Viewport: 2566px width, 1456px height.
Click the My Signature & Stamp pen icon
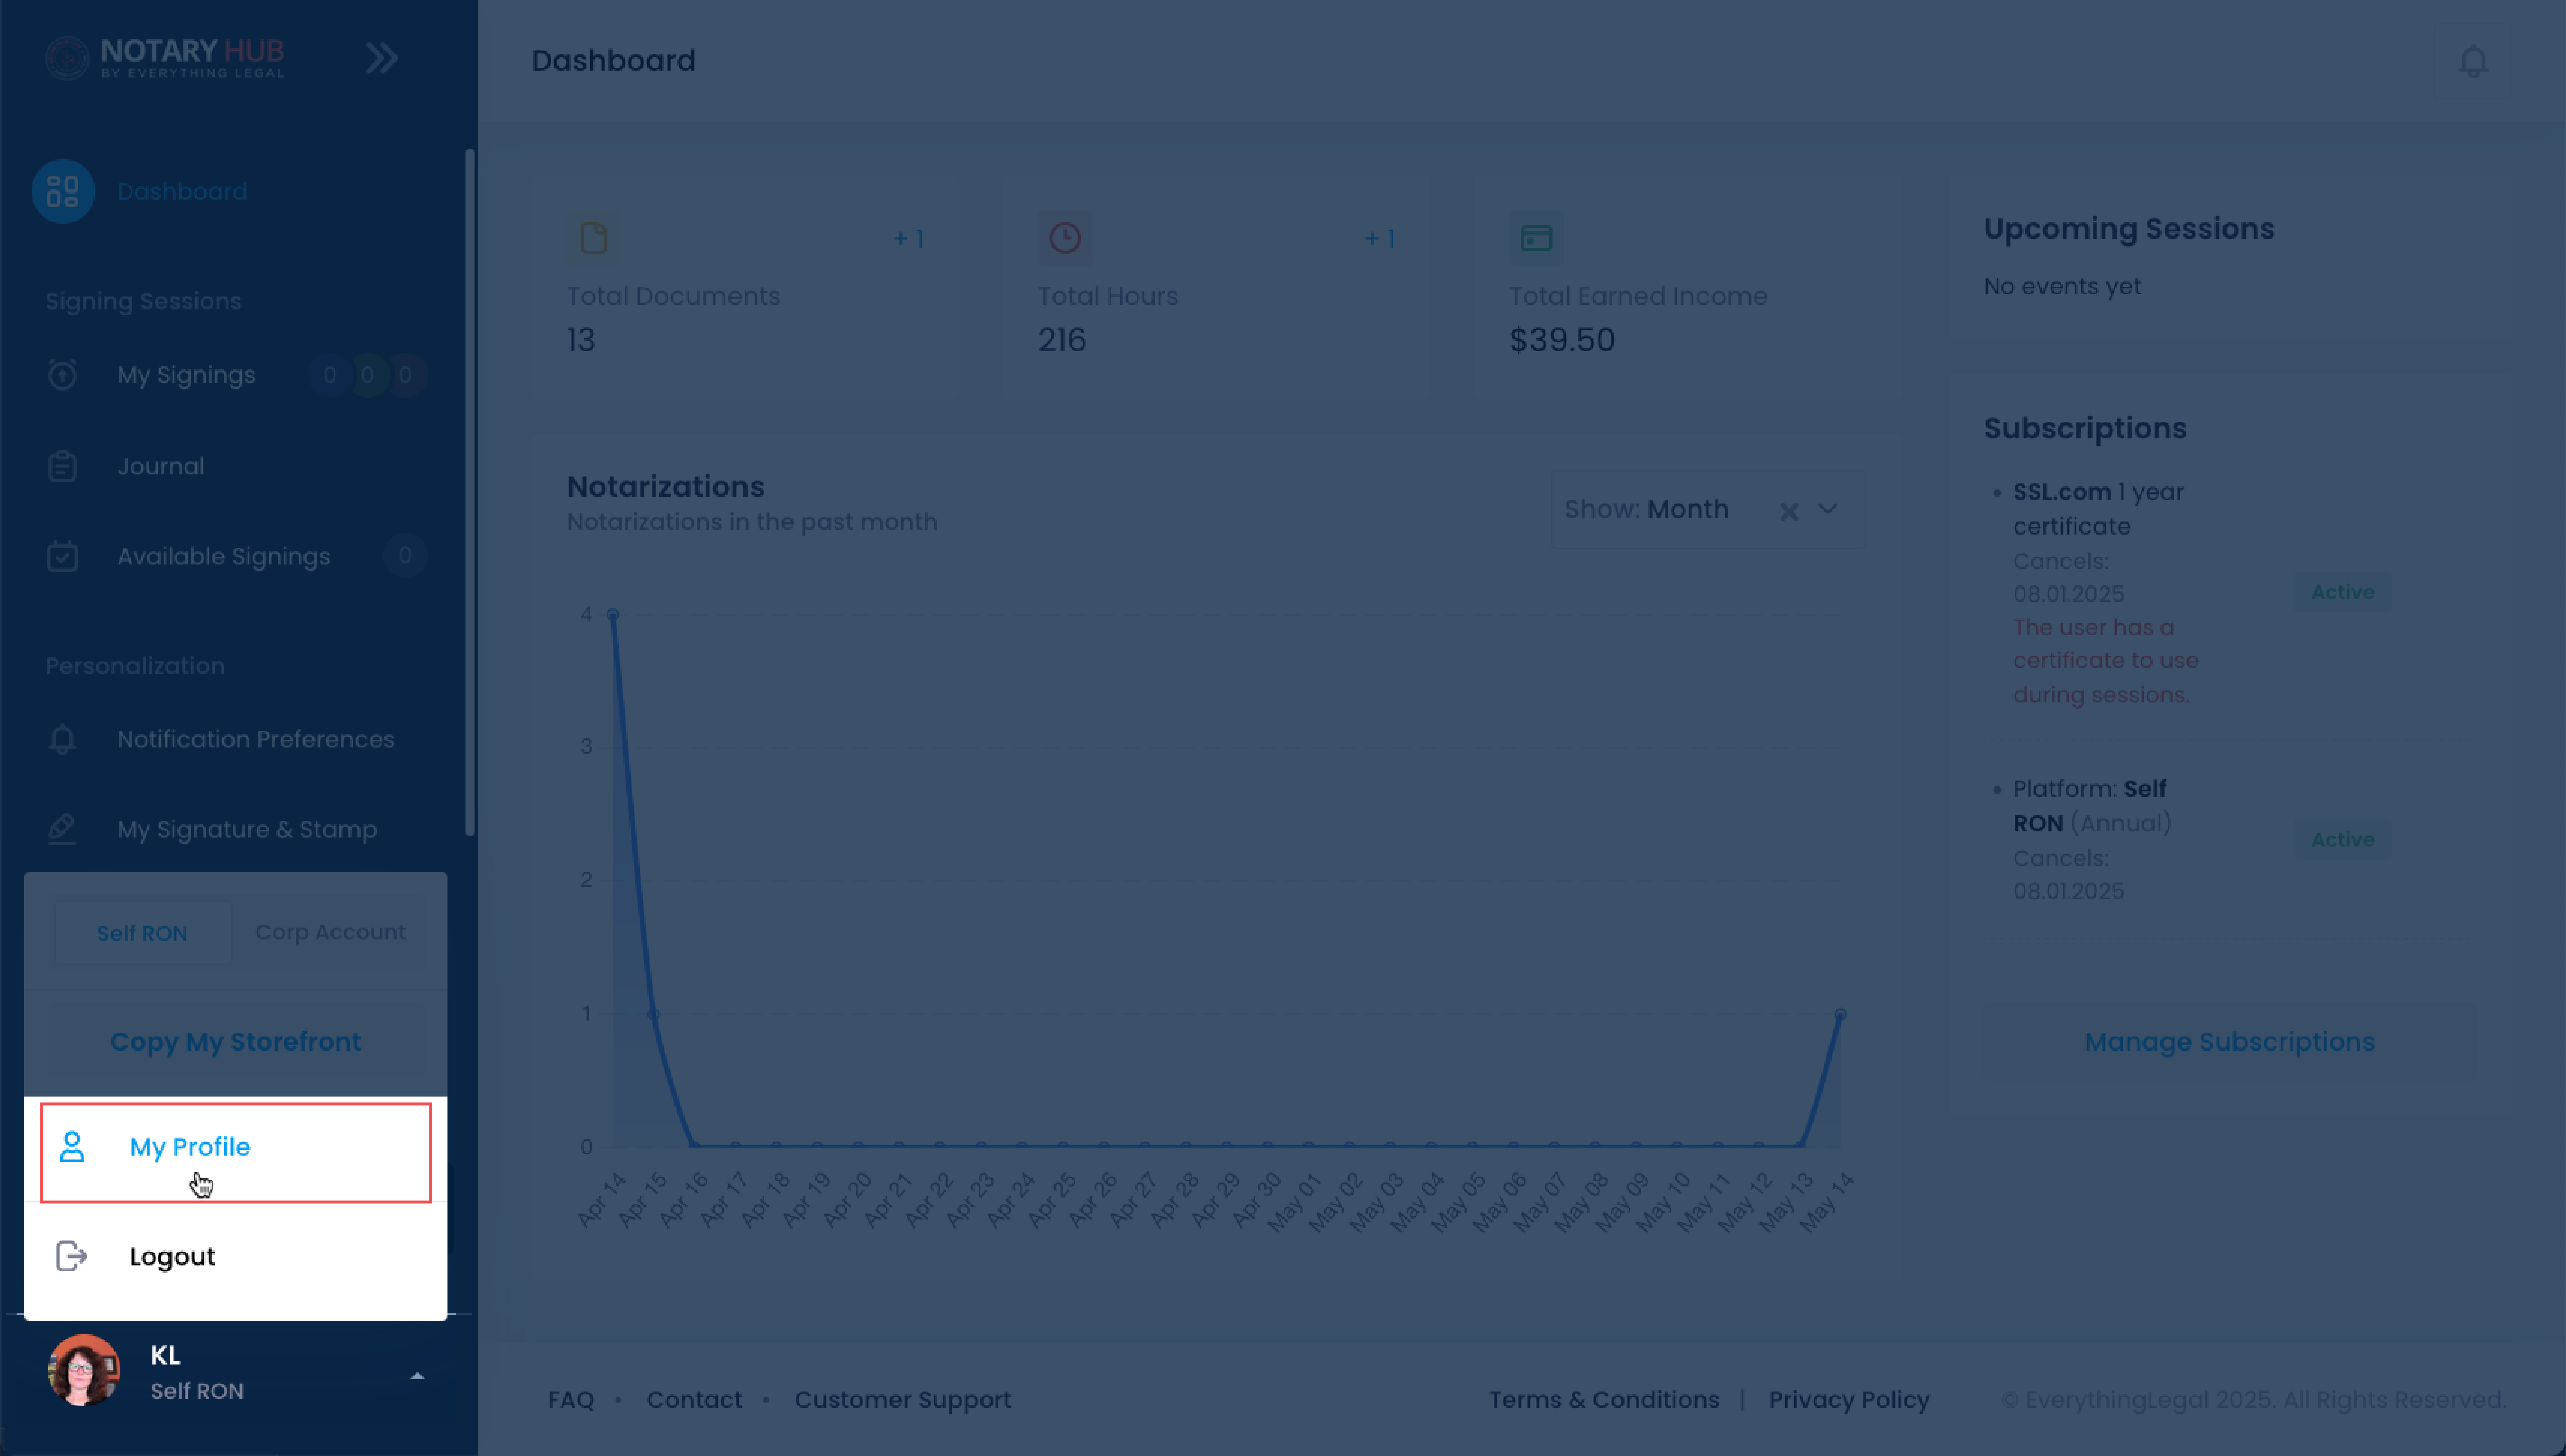click(x=62, y=829)
